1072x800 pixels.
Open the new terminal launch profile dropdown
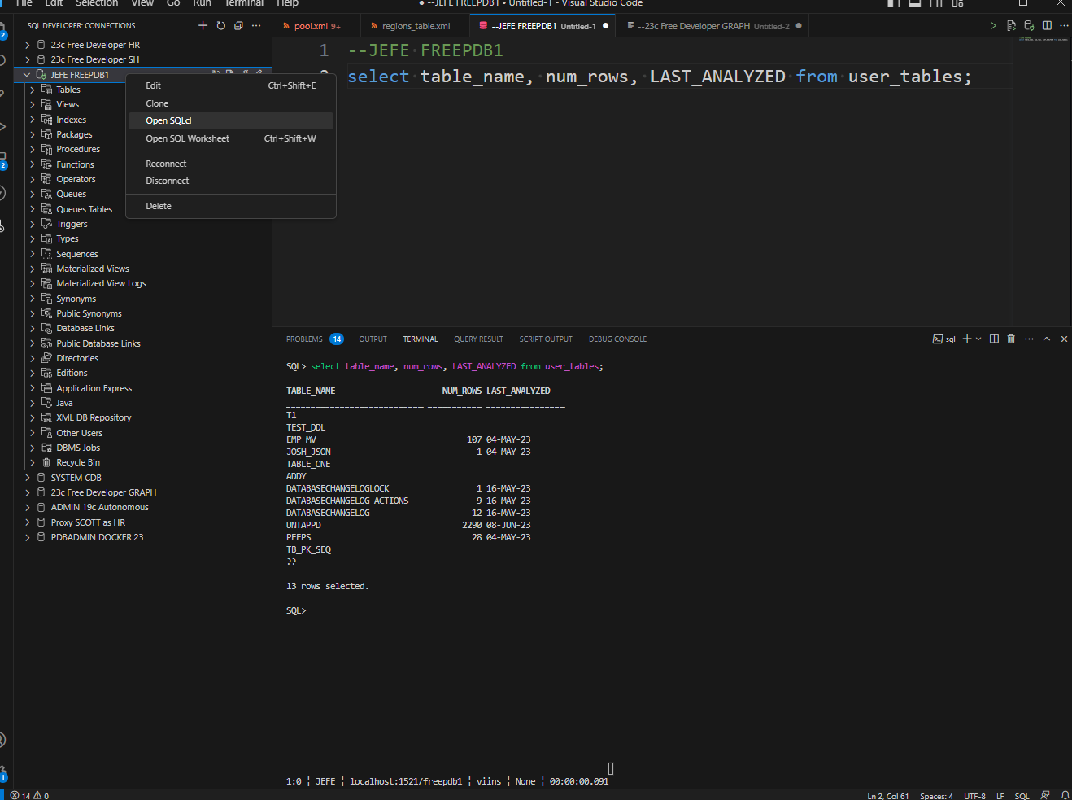(x=978, y=339)
